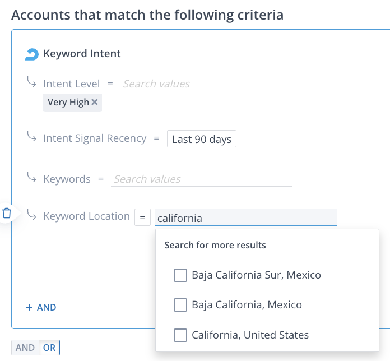Open the Intent Level search values field

coord(211,84)
